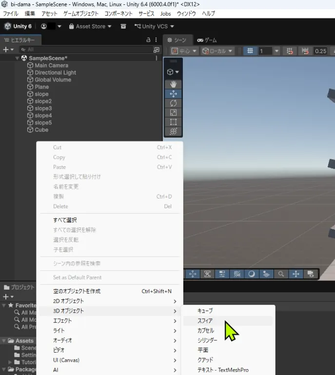The image size is (335, 375).
Task: Select the Rotate tool
Action: tap(173, 103)
